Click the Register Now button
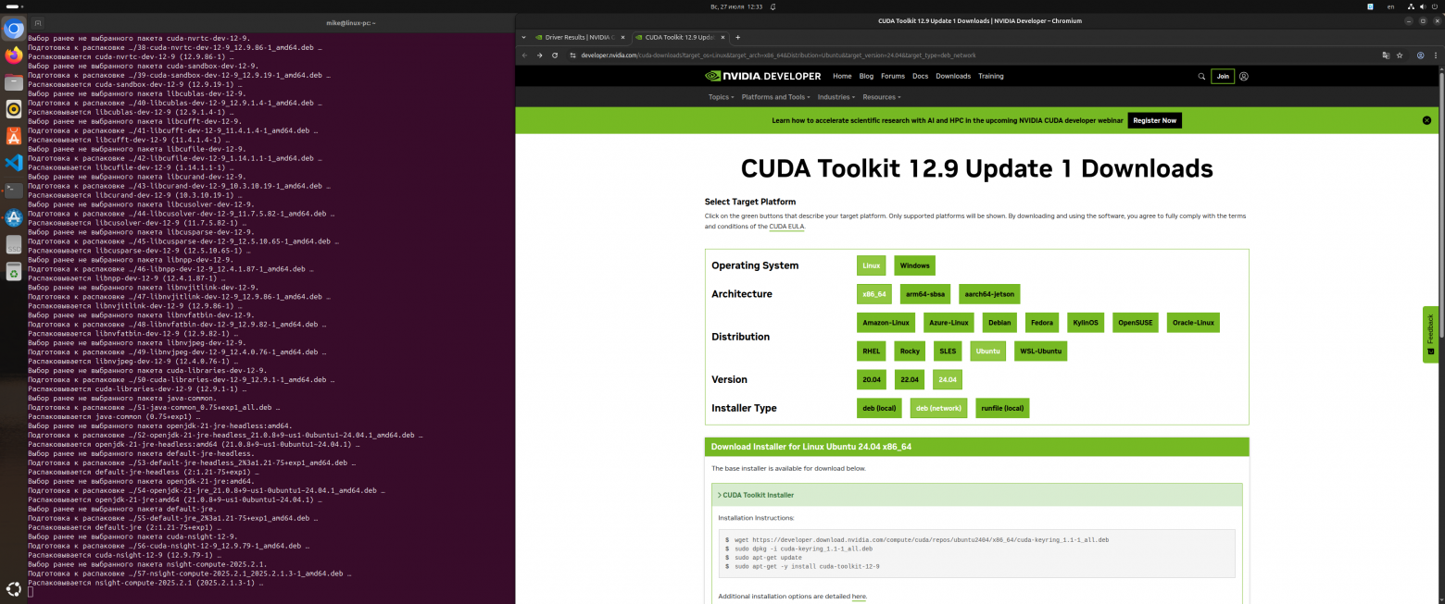Screen dimensions: 1445x604 coord(1154,120)
